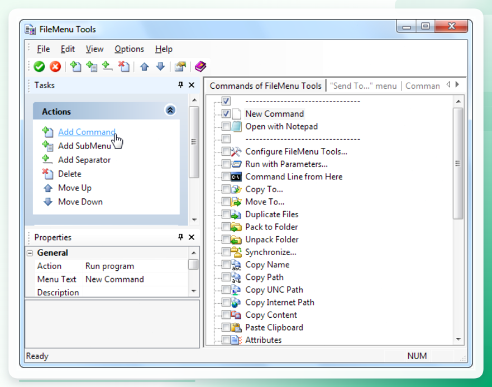Click commands list scroll-up arrow
This screenshot has height=387, width=492.
pyautogui.click(x=458, y=102)
